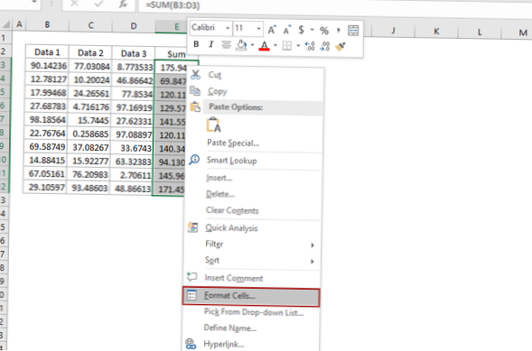Expand the accounting format dropdown arrow
Screen dimensions: 532x351
[312, 30]
